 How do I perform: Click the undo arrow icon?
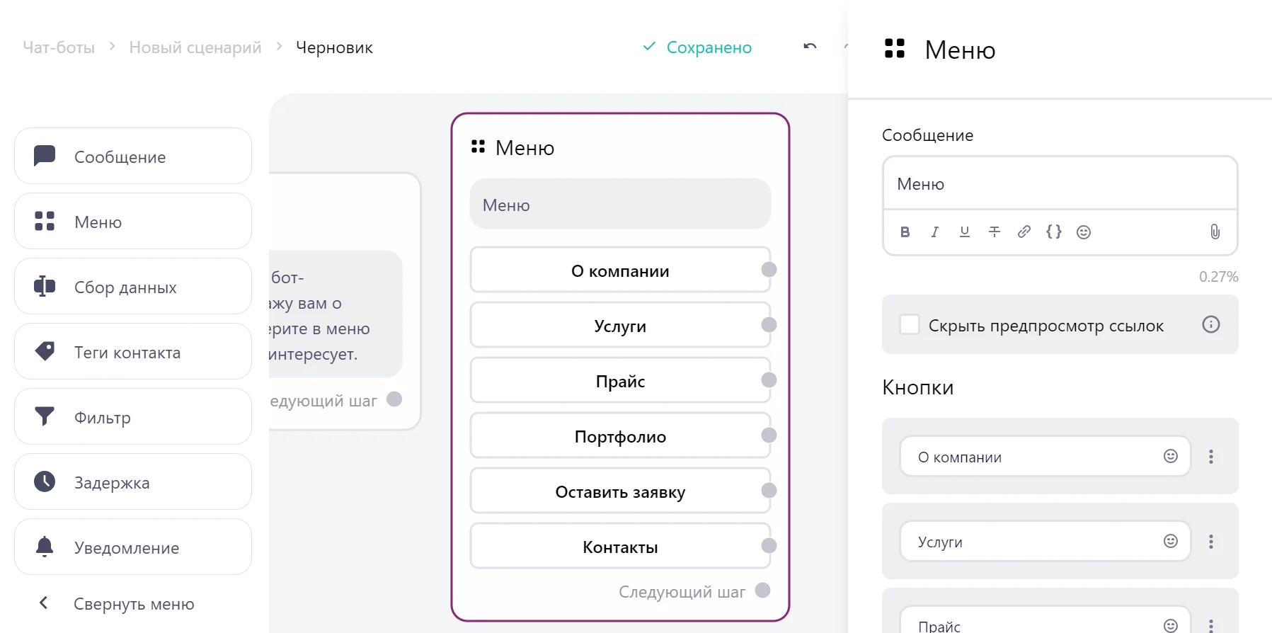810,47
